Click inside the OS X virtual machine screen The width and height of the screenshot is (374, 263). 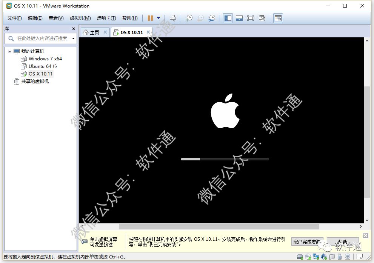point(222,130)
